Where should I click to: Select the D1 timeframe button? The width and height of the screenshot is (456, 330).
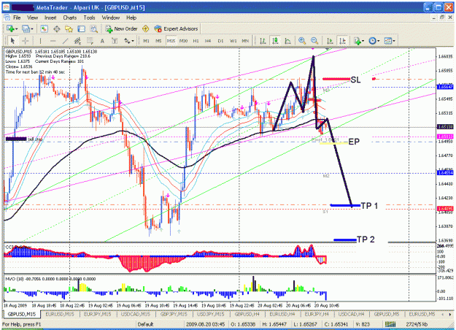pos(220,41)
